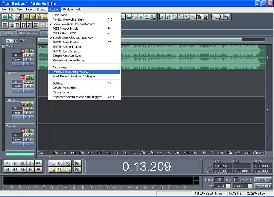Open the Metronome... menu entry

click(84, 67)
